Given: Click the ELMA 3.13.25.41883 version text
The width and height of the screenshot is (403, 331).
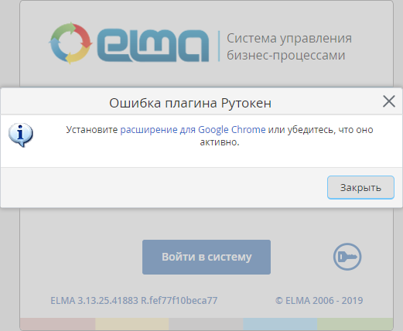Looking at the screenshot, I should pos(134,301).
